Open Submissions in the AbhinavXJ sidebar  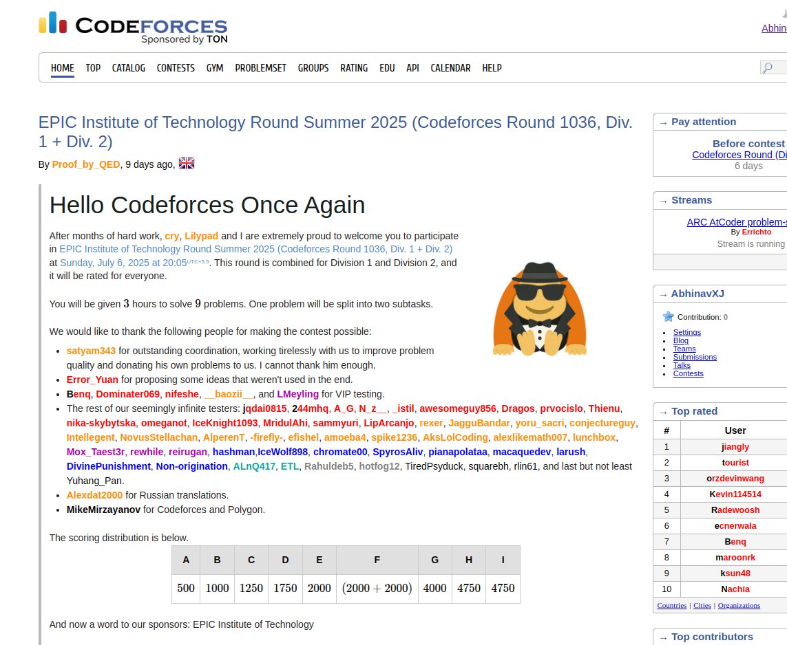[695, 357]
